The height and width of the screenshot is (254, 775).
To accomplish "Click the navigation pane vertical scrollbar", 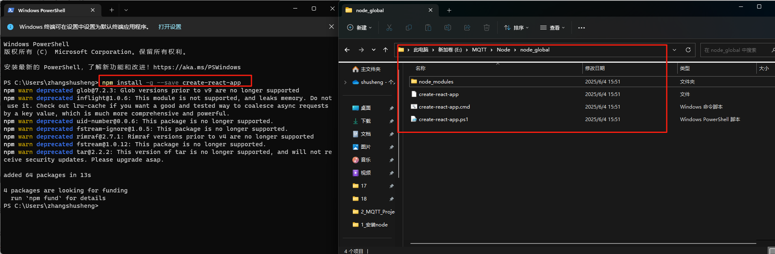I will (x=399, y=124).
